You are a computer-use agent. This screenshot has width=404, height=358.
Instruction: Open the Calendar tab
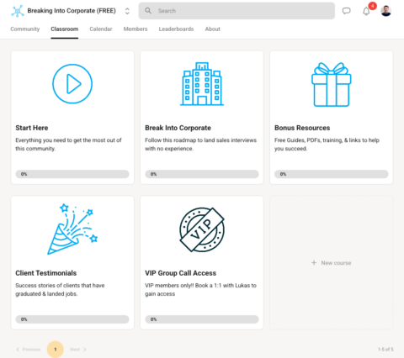click(x=101, y=29)
